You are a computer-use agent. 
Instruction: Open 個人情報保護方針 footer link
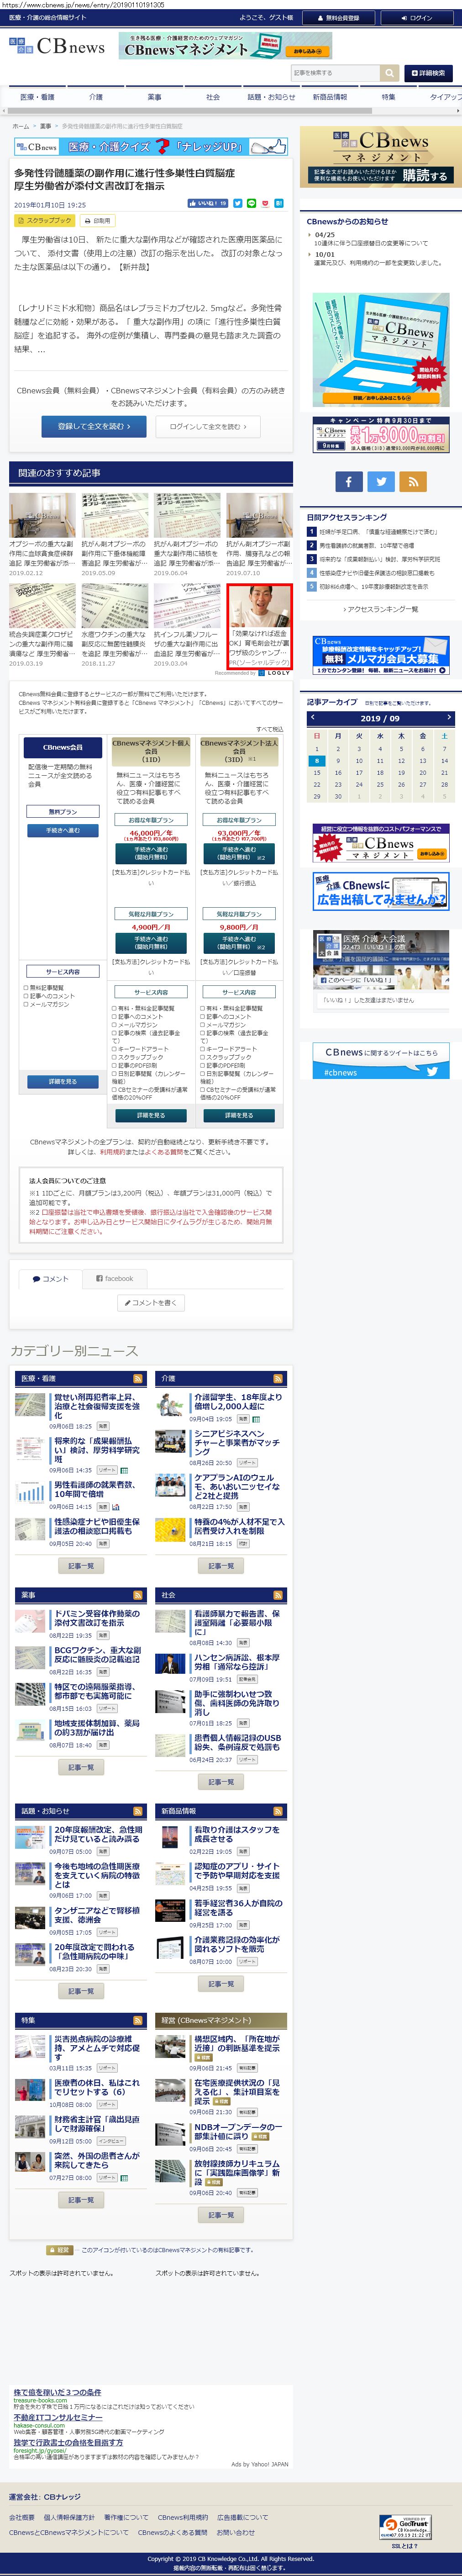pos(69,2517)
